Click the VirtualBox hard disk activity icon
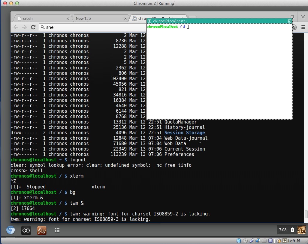 (x=239, y=241)
